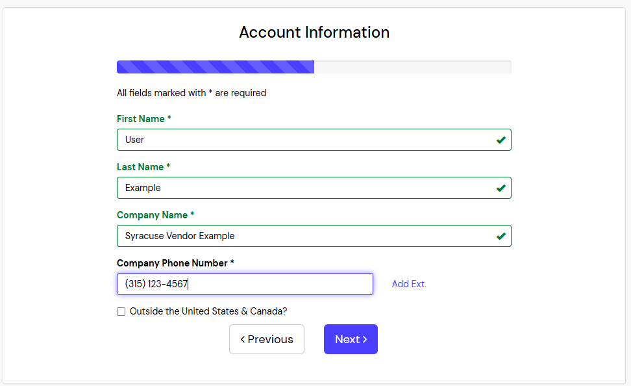This screenshot has height=386, width=631.
Task: Focus the Company Phone Number field
Action: click(245, 284)
